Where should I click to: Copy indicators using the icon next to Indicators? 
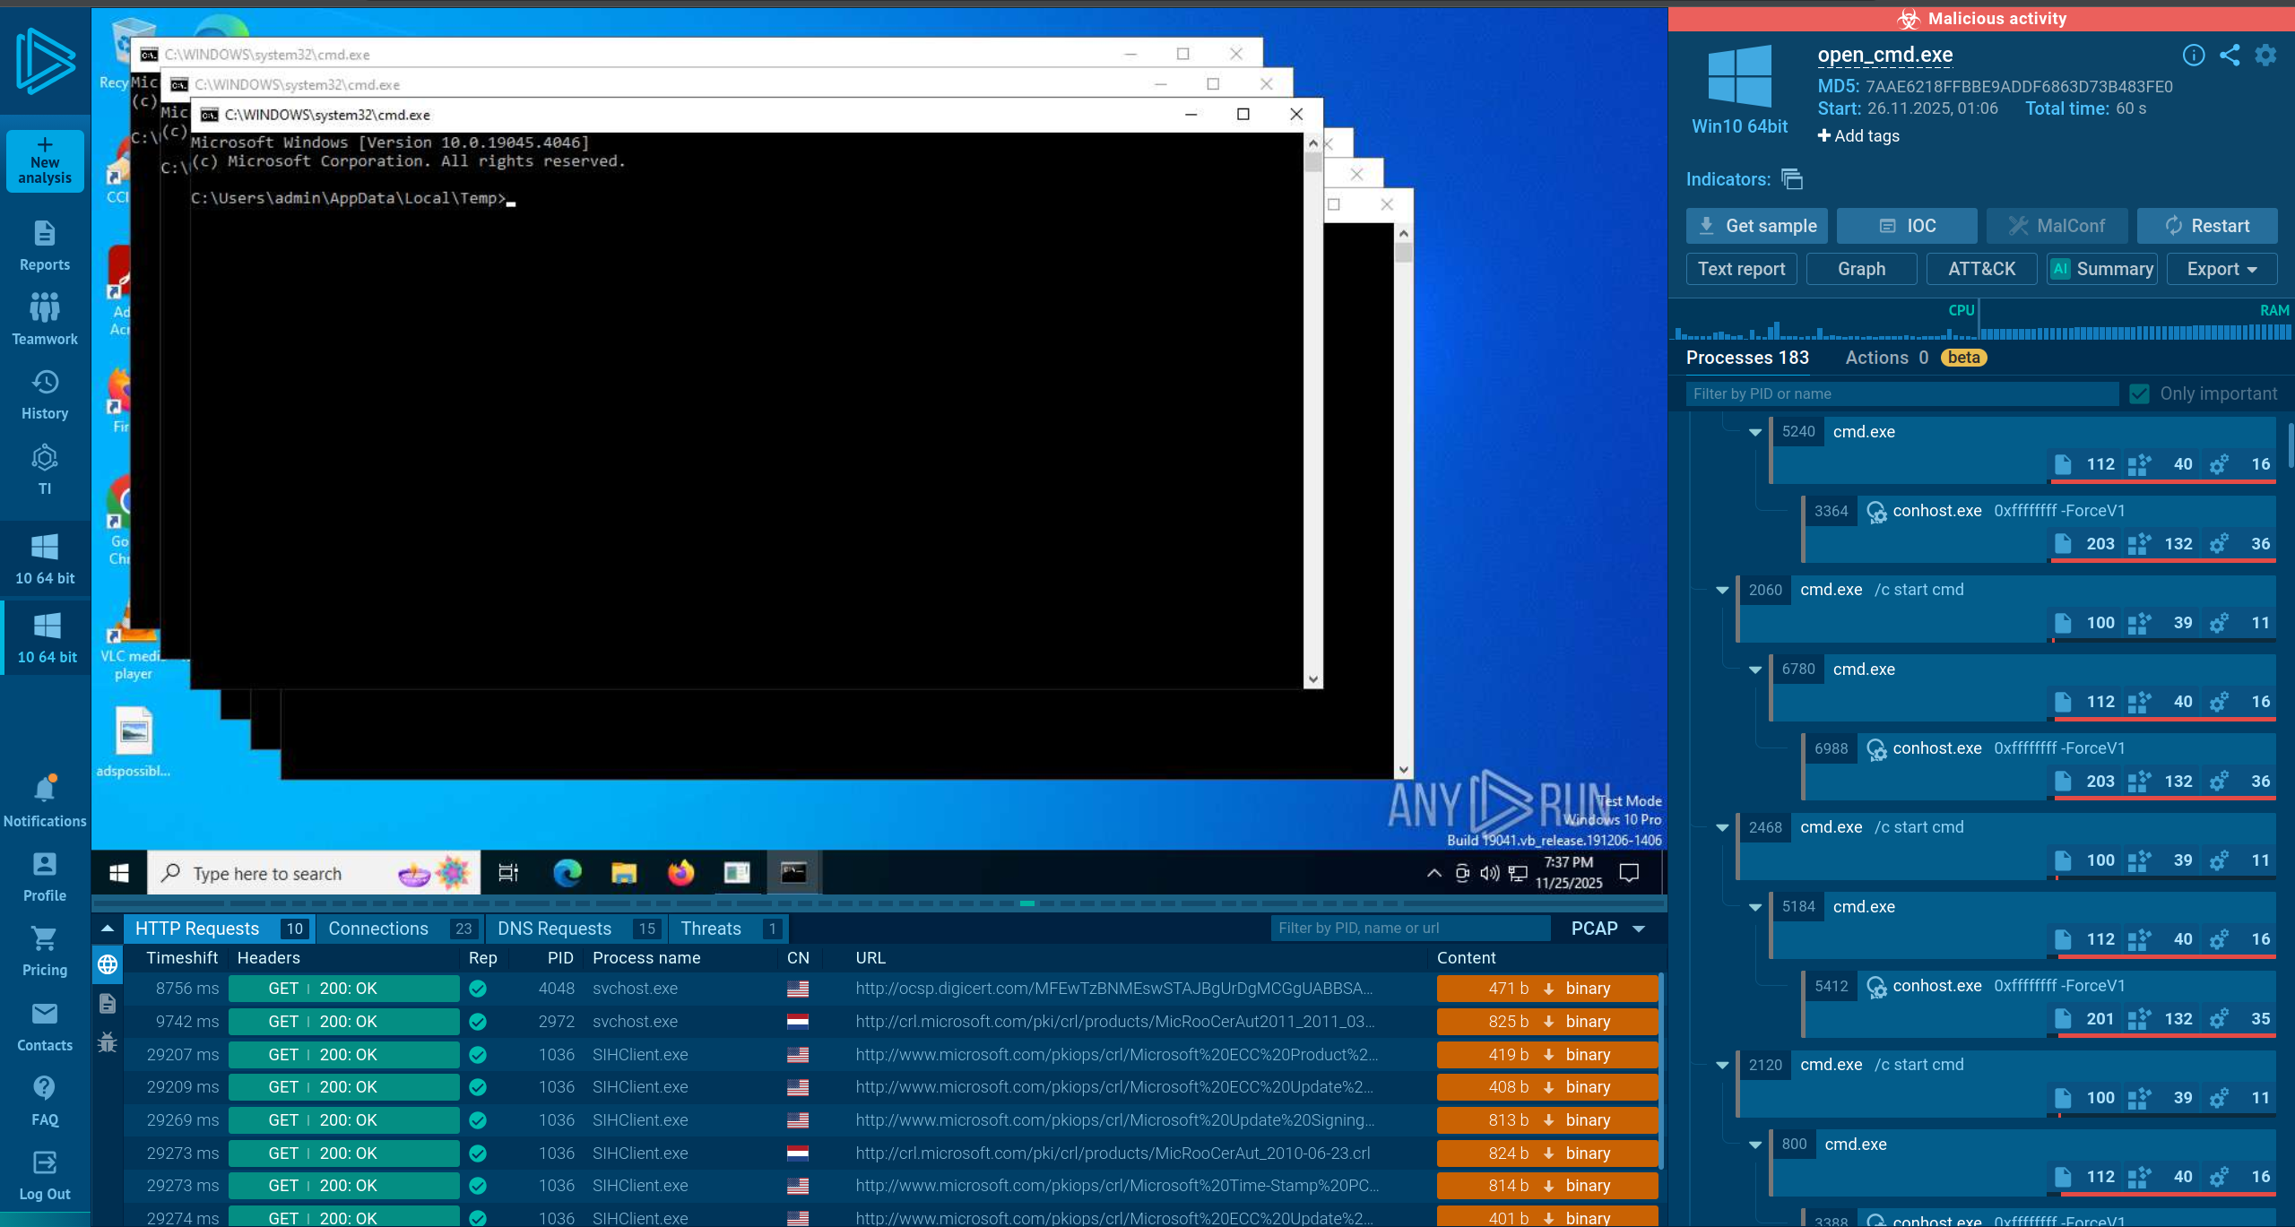click(x=1792, y=179)
